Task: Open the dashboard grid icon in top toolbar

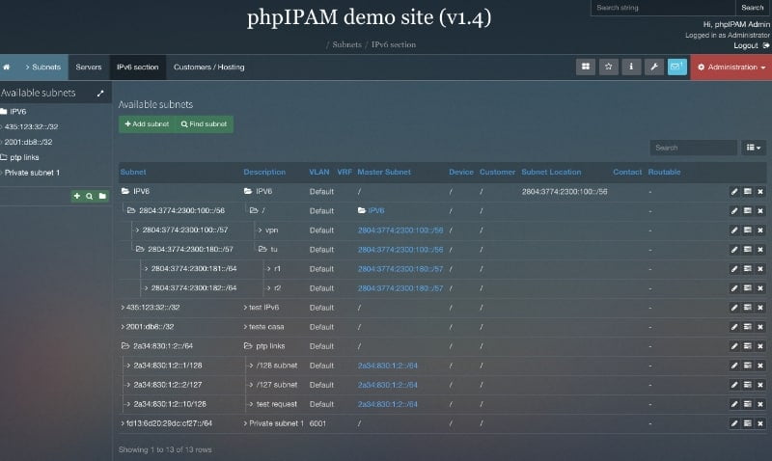Action: coord(586,67)
